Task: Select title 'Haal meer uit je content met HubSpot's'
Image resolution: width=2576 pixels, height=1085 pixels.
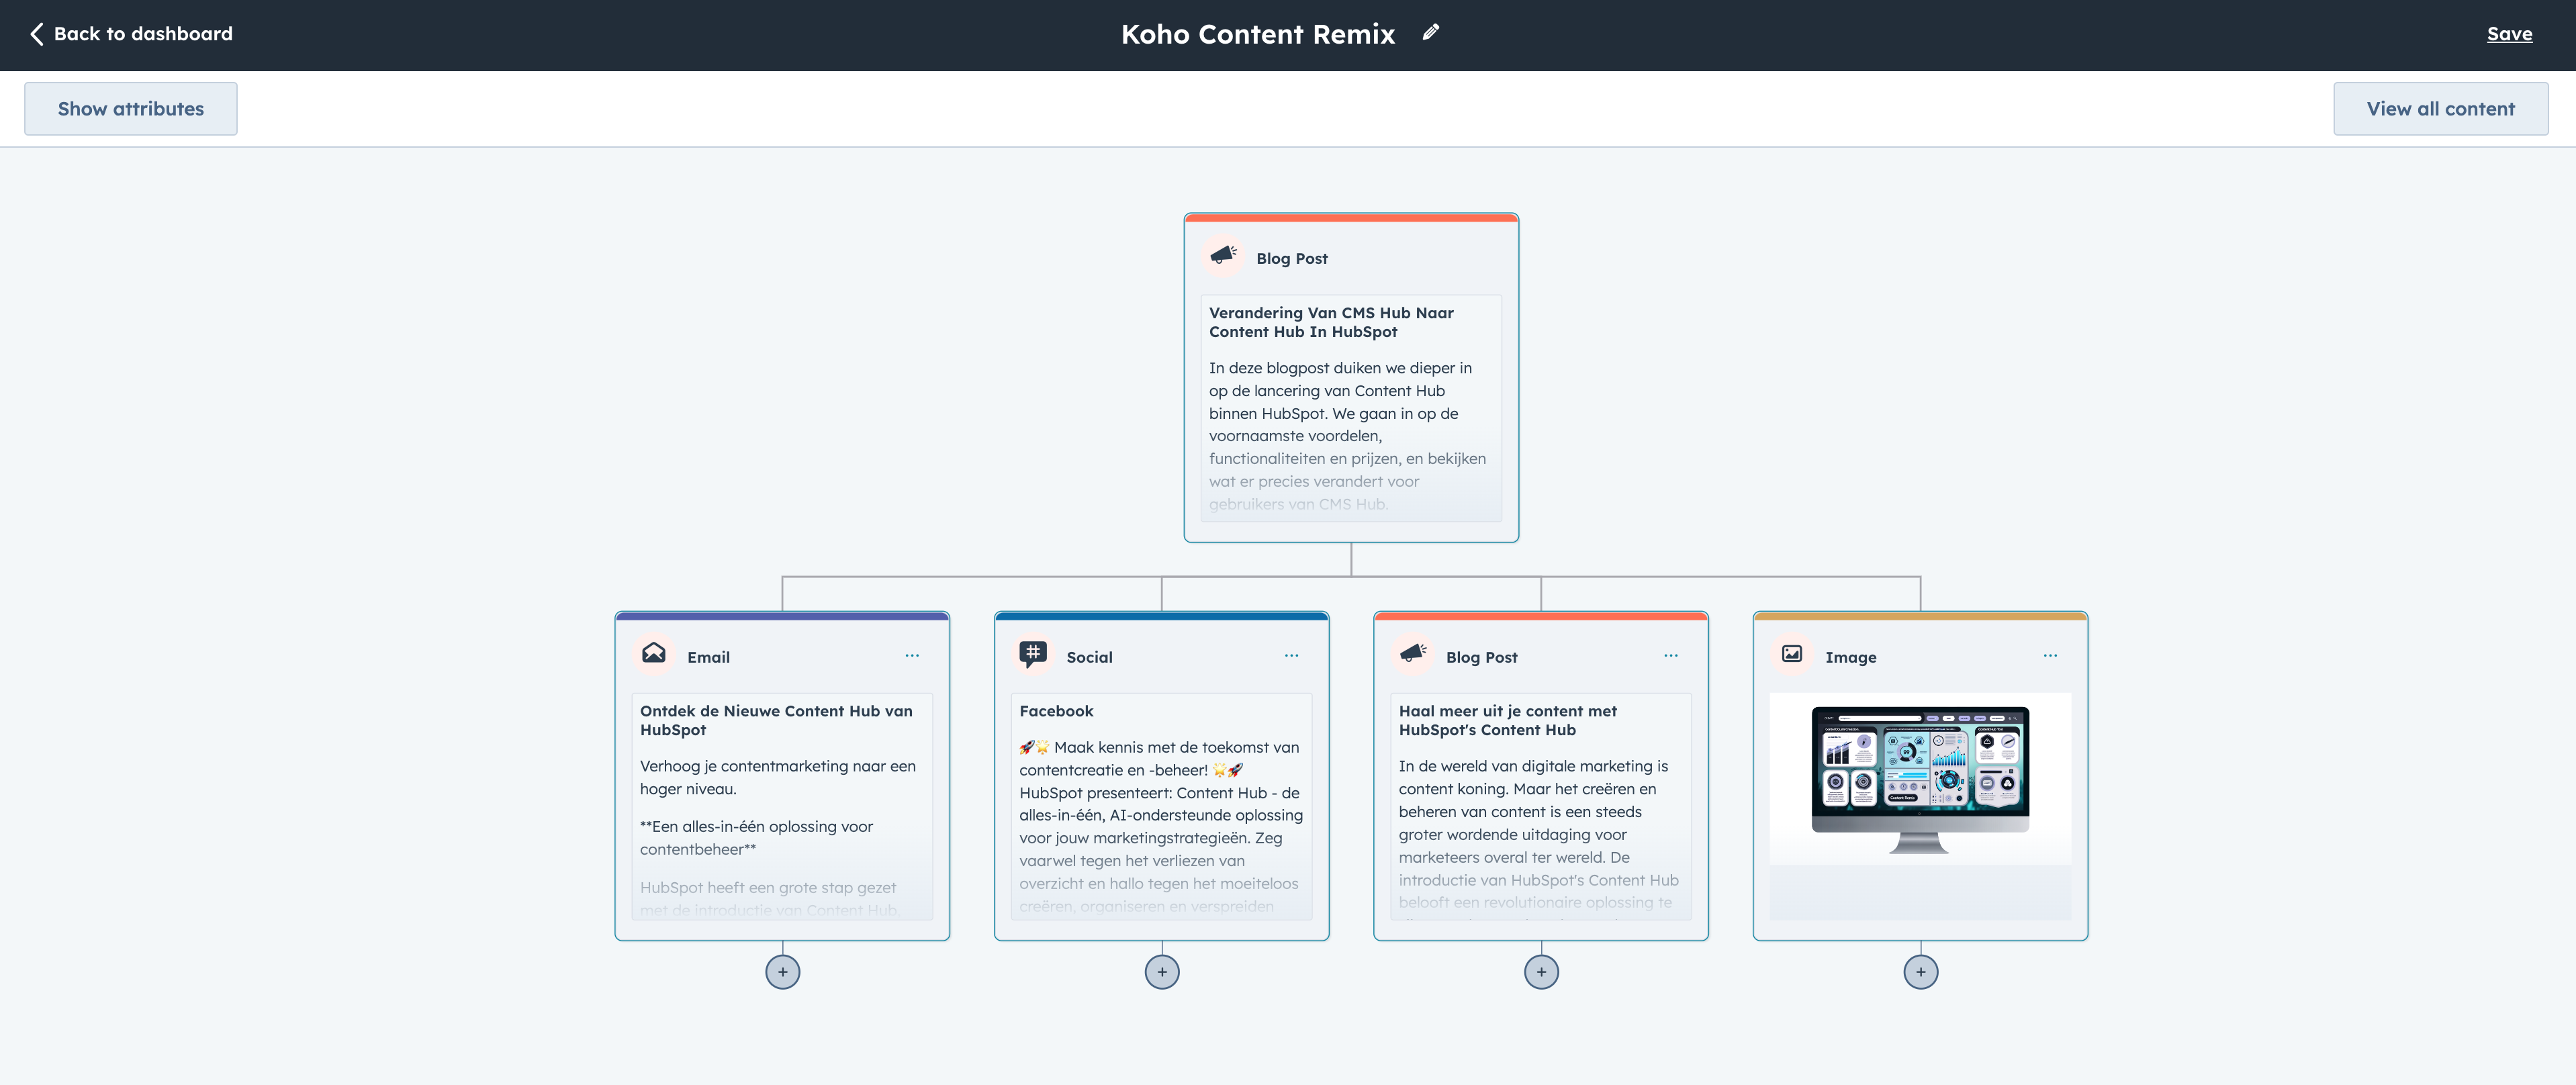Action: 1507,720
